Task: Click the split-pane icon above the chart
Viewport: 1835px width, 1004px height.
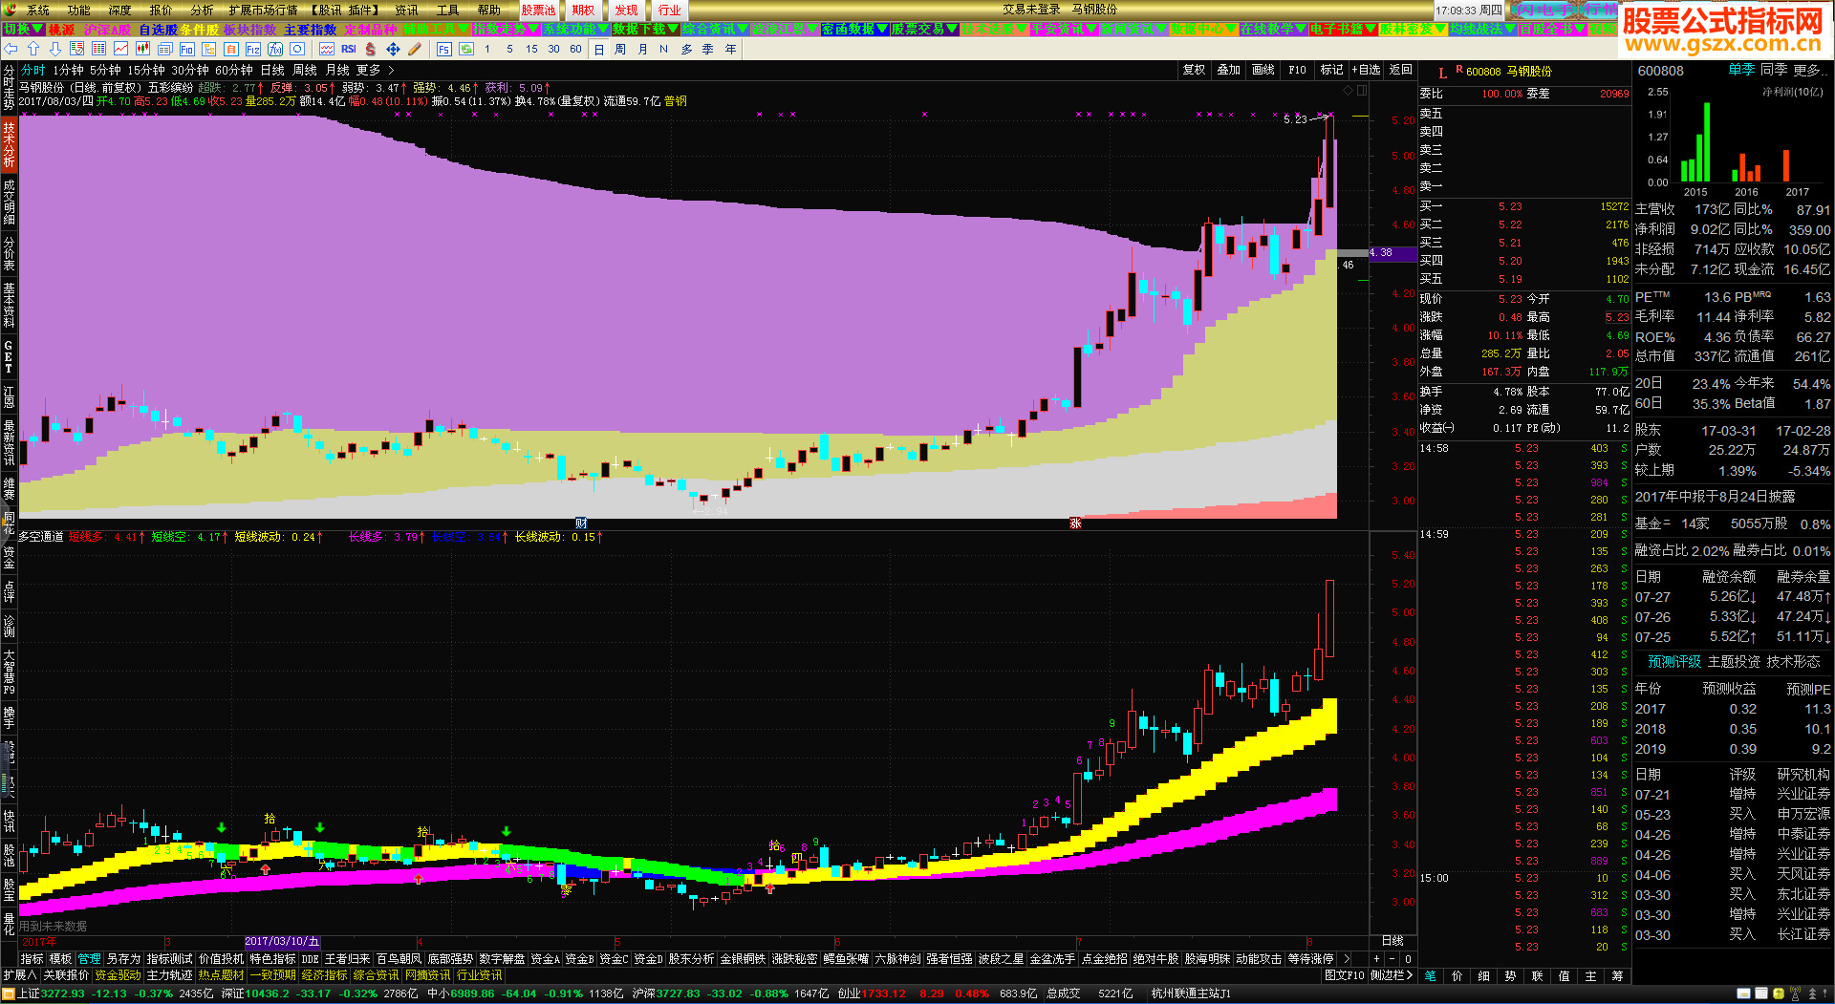Action: click(x=1362, y=90)
